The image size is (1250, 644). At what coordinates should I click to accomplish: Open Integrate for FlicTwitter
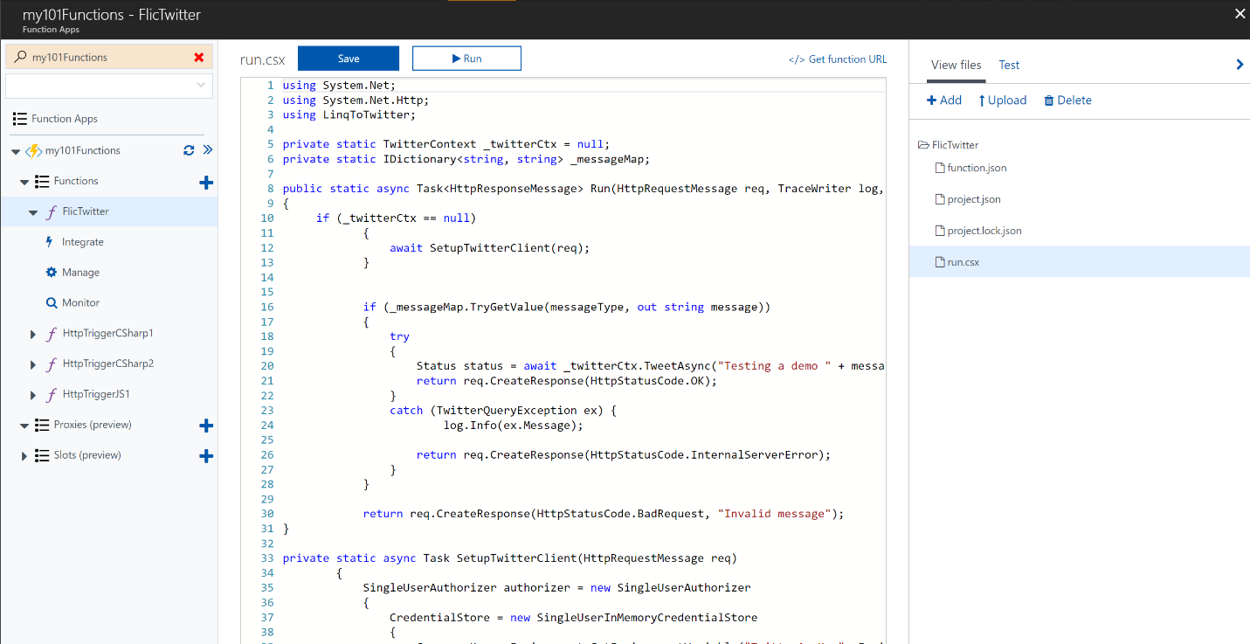(83, 242)
